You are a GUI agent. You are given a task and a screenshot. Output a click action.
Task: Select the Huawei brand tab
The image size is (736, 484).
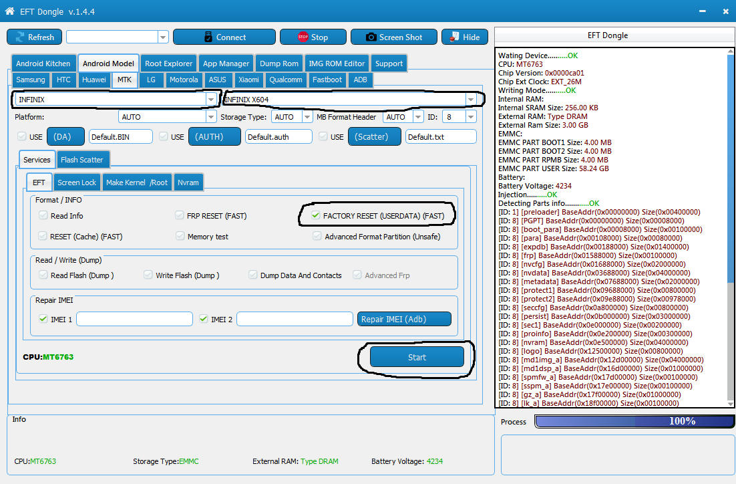(94, 80)
